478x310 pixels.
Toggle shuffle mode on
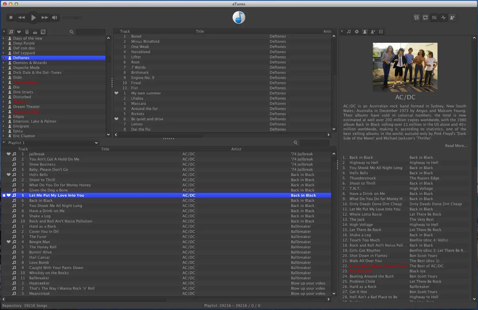tap(416, 18)
